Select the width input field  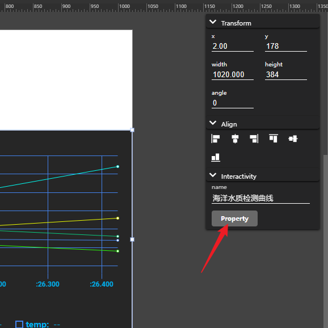233,75
